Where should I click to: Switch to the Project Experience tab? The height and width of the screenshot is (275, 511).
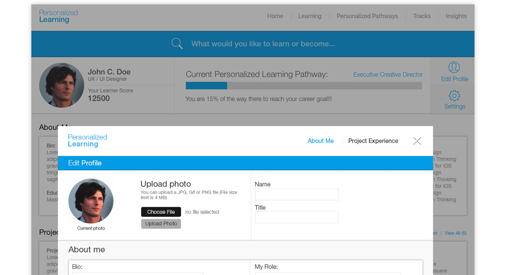pyautogui.click(x=373, y=141)
